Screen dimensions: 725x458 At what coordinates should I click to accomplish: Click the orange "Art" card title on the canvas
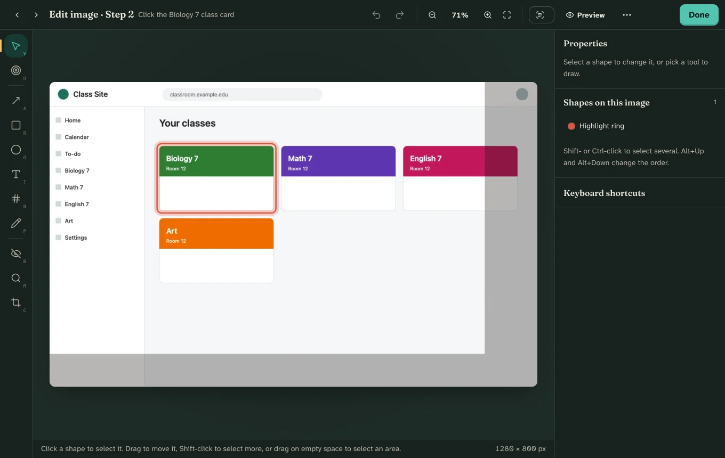pos(172,231)
